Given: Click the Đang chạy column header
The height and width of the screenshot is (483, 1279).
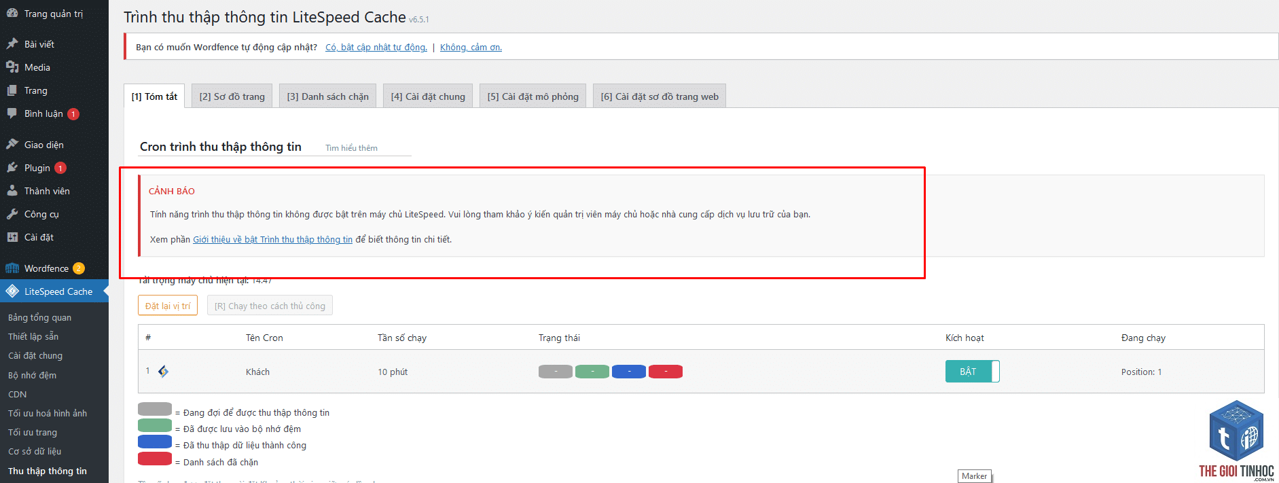Looking at the screenshot, I should pos(1143,338).
